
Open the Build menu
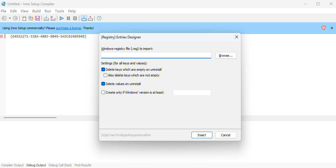tap(36, 11)
